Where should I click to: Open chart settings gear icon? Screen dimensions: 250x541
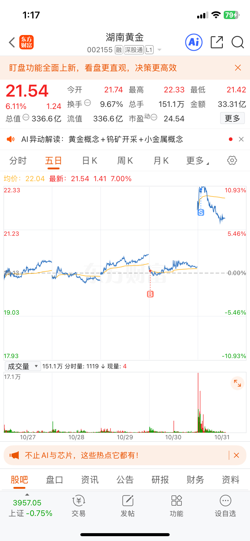click(232, 160)
